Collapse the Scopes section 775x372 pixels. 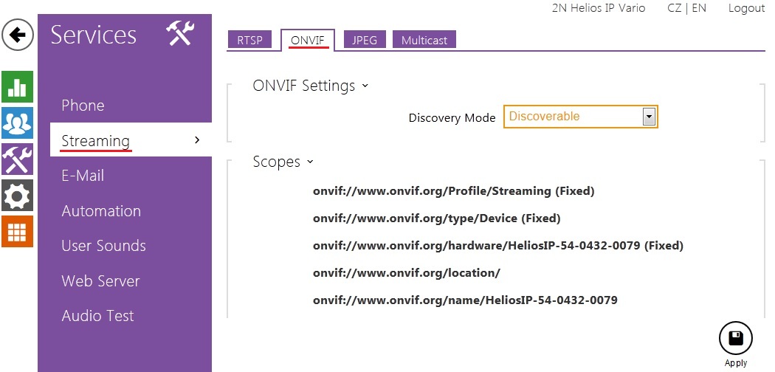pos(283,162)
